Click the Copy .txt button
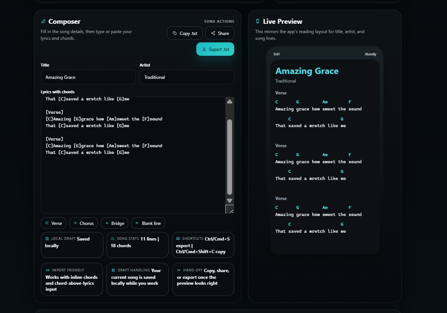 point(185,33)
